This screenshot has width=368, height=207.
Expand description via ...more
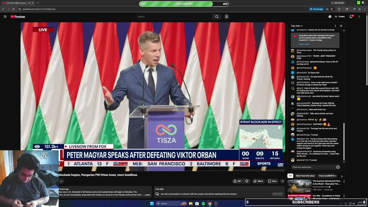[147, 195]
